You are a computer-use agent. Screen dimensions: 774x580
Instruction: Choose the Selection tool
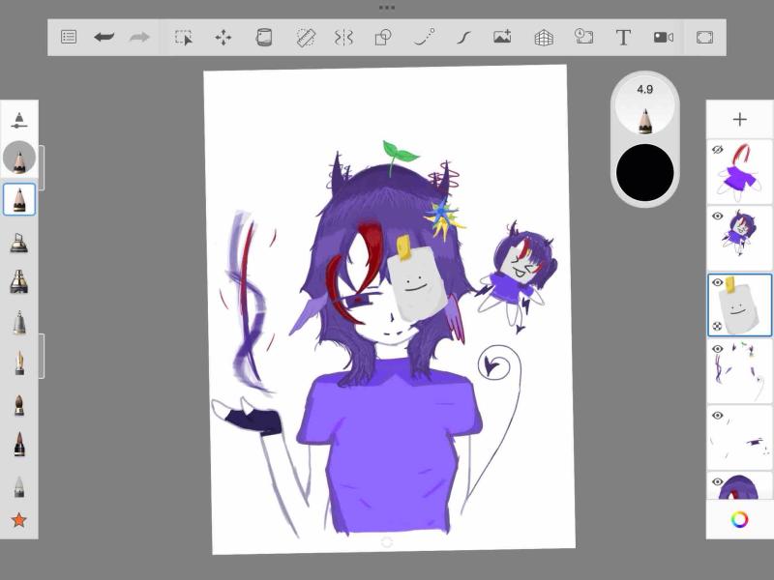[183, 38]
